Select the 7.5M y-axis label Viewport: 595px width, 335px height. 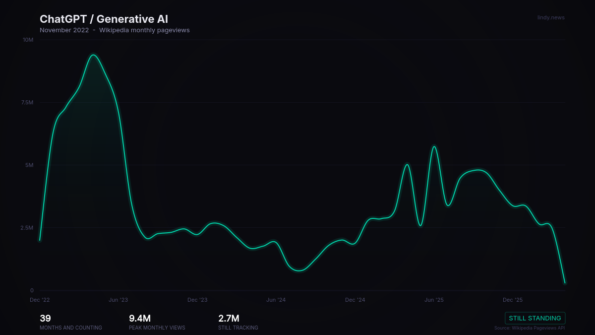coord(27,102)
